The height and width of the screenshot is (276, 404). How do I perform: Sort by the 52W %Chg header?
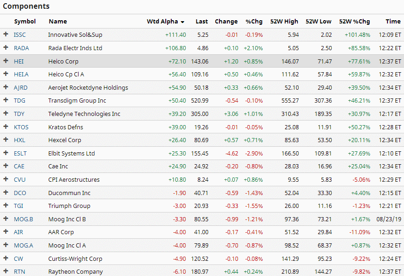point(354,22)
